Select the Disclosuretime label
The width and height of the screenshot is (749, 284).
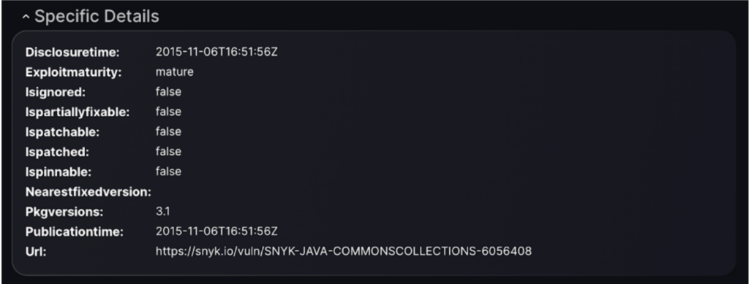[x=72, y=53]
